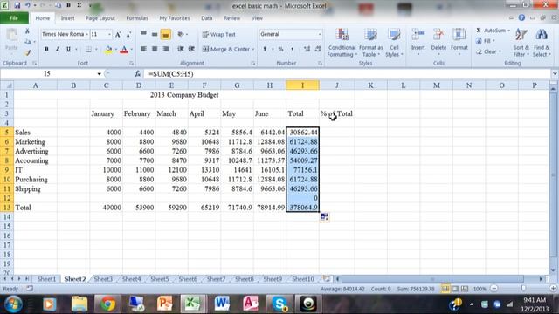This screenshot has height=314, width=559.
Task: Click Increase Decimal button
Action: point(307,49)
